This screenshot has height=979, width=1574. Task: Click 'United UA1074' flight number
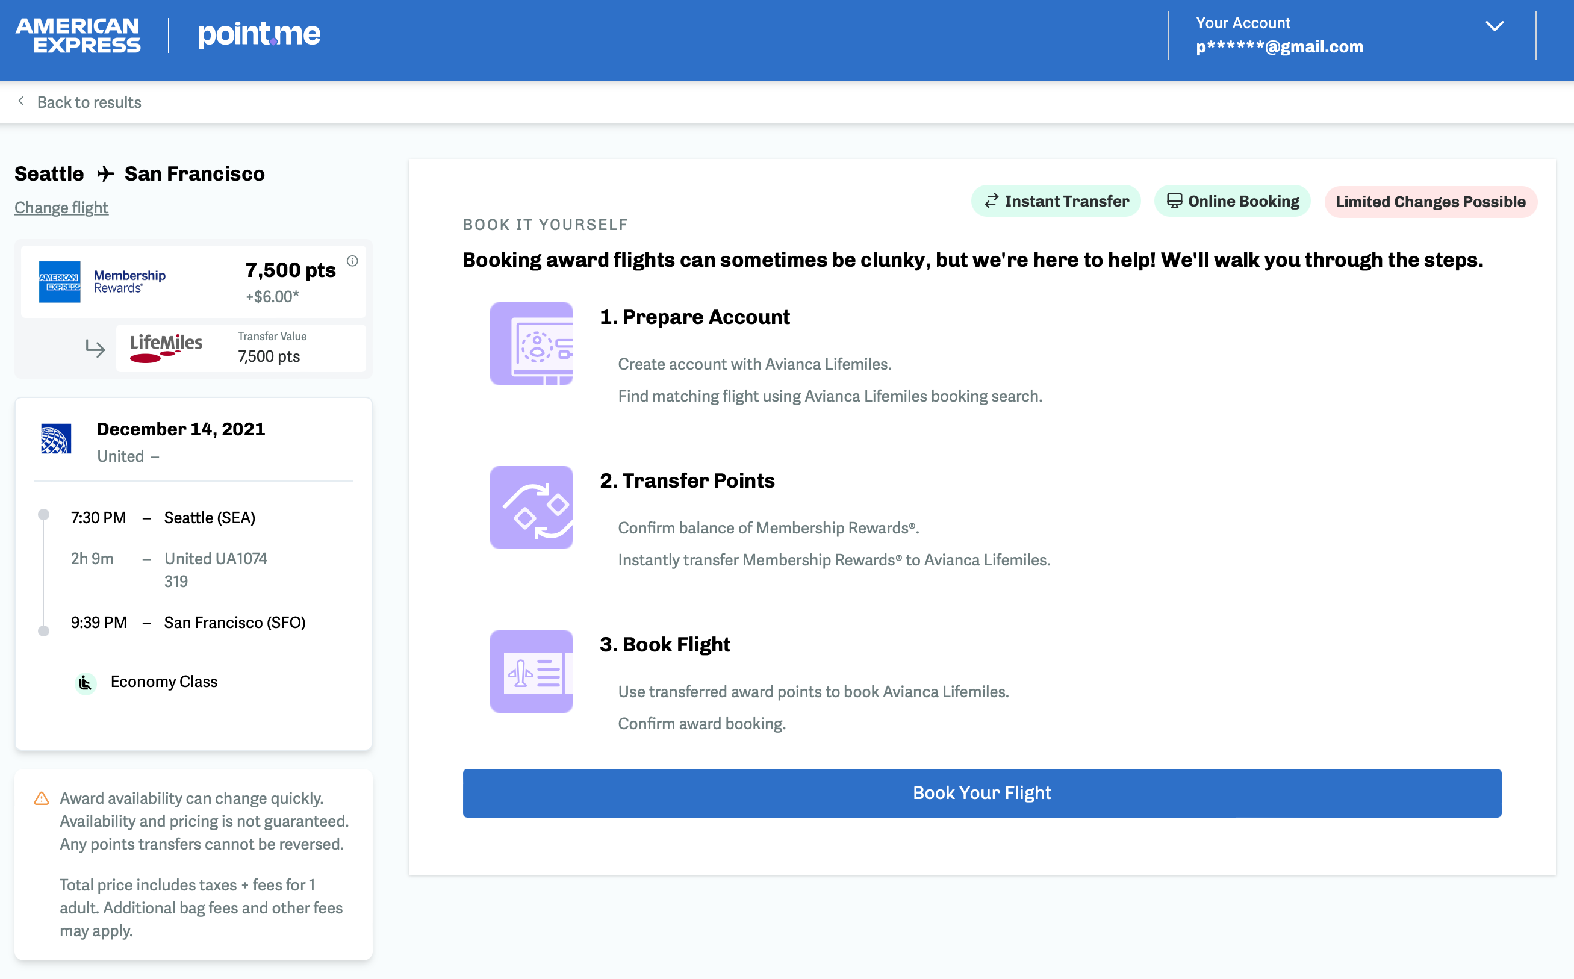click(216, 559)
